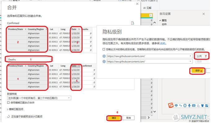
Task: Collapse the 属性 section in query settings
Action: click(160, 20)
